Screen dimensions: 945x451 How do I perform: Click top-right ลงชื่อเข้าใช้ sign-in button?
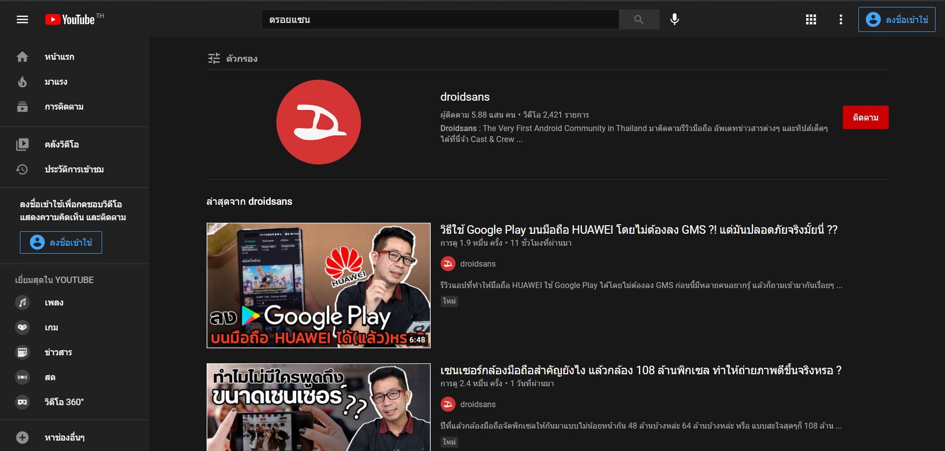(x=897, y=19)
